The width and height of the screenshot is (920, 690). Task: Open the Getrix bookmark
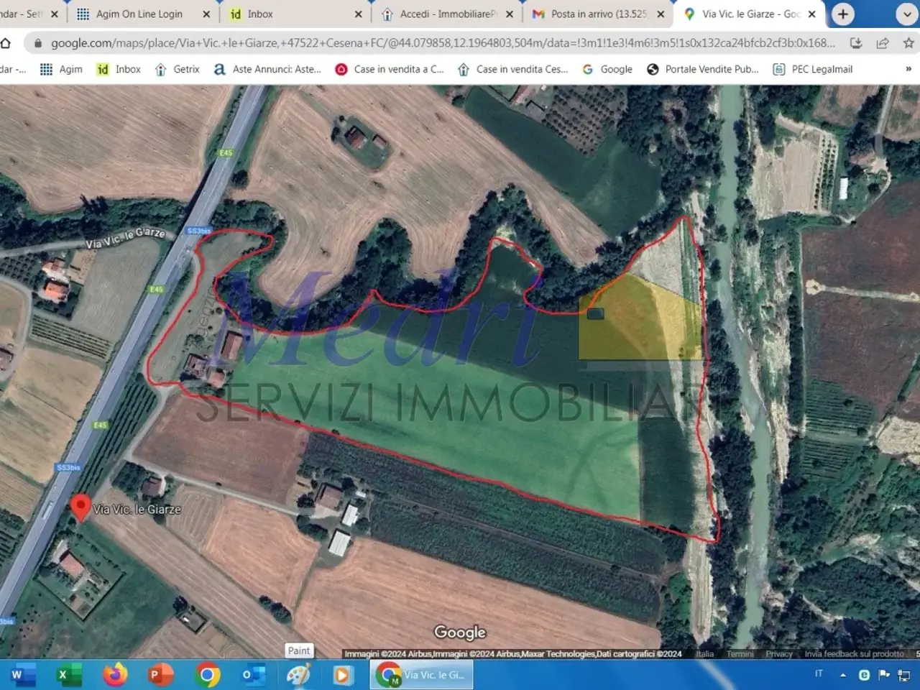tap(177, 69)
